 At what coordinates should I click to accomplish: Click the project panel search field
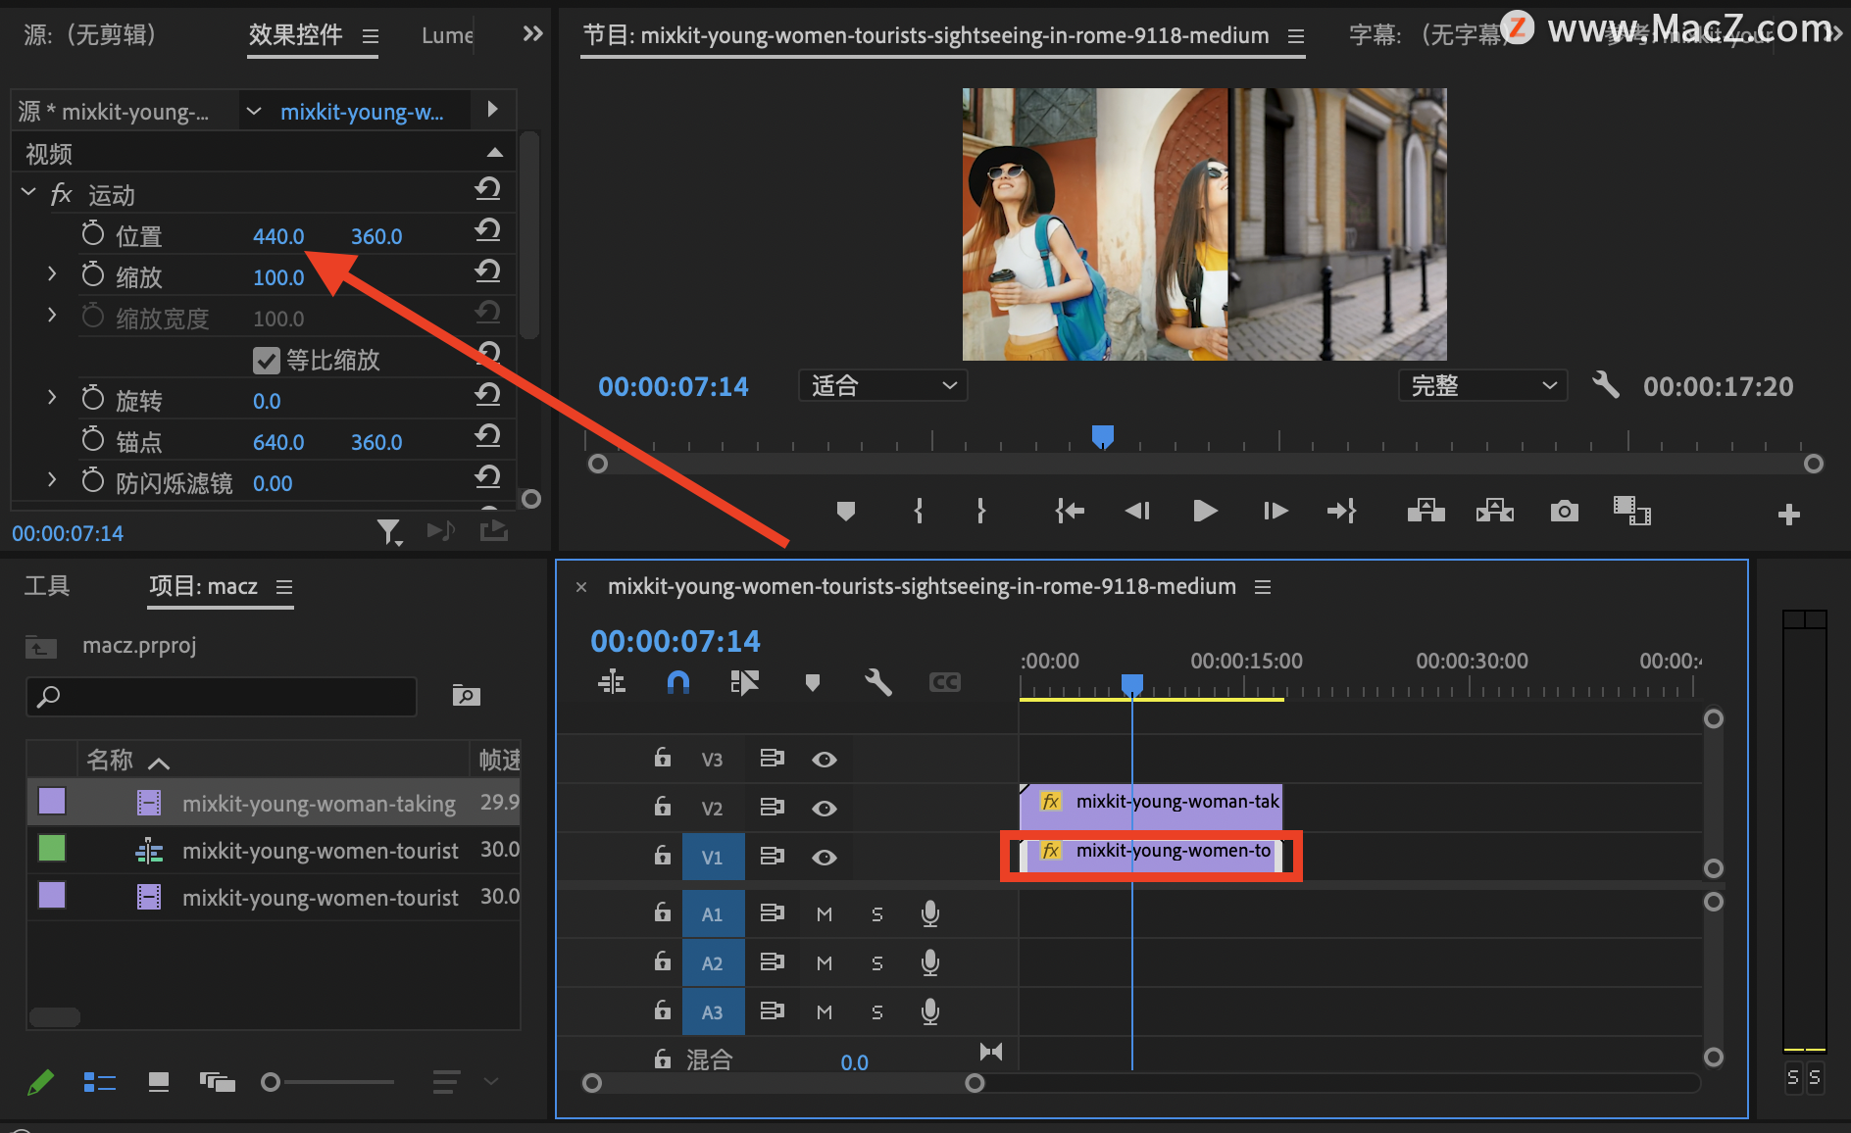[222, 696]
